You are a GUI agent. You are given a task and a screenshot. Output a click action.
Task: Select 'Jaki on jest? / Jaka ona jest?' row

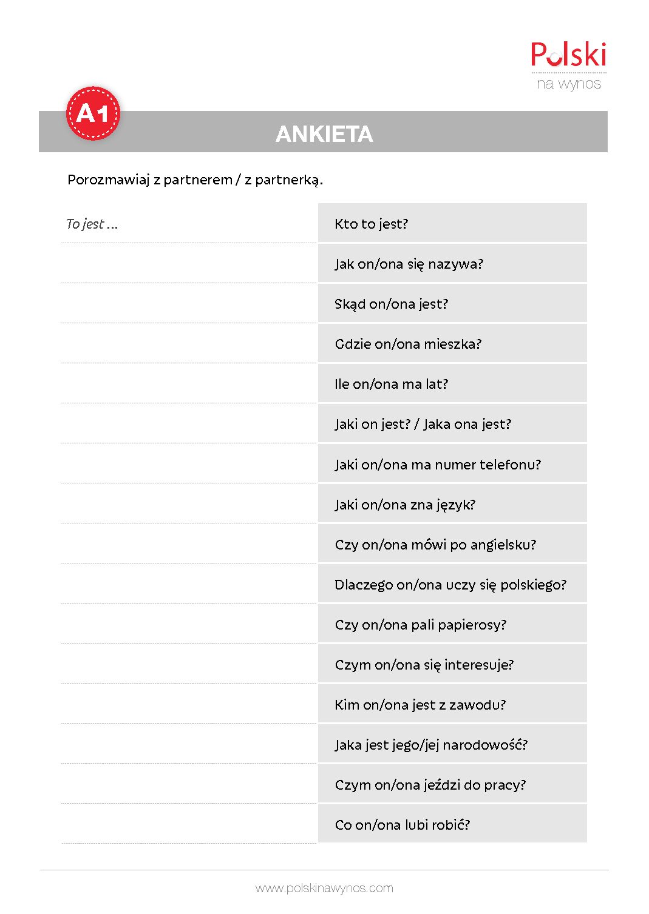click(452, 423)
